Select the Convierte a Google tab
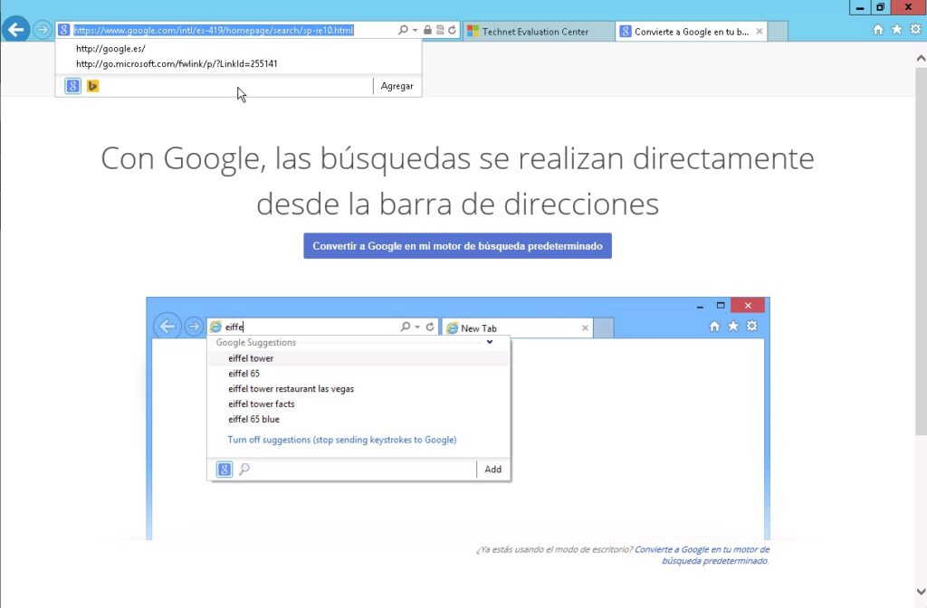 683,32
